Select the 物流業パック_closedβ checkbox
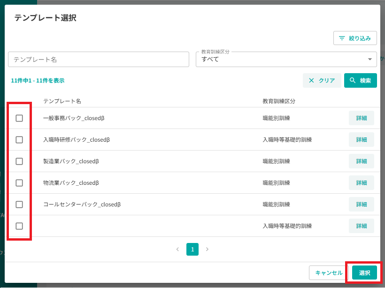 click(19, 183)
